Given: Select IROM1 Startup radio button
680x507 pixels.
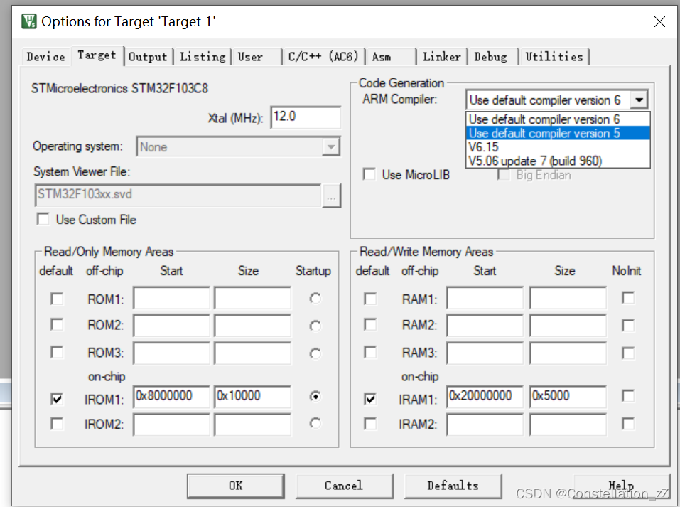Looking at the screenshot, I should point(315,396).
